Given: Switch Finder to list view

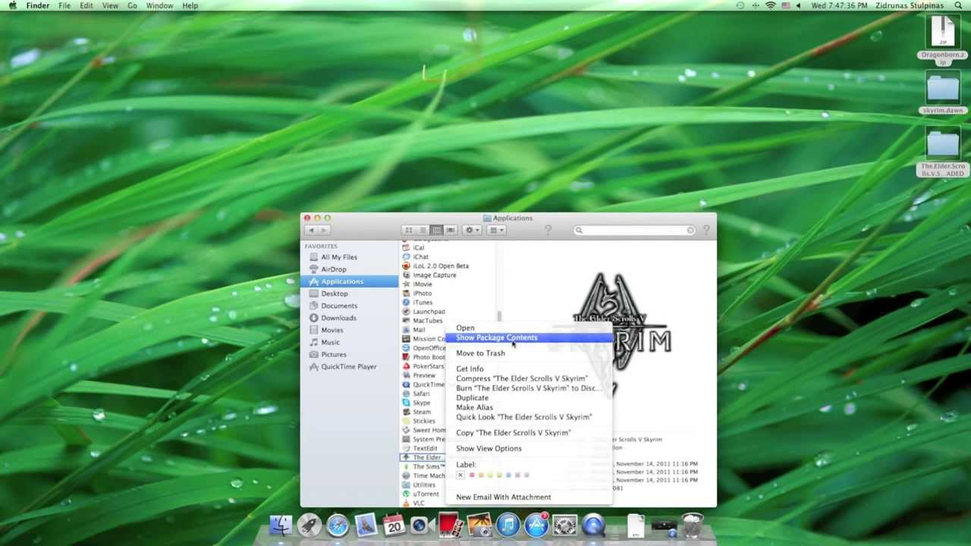Looking at the screenshot, I should pyautogui.click(x=423, y=230).
